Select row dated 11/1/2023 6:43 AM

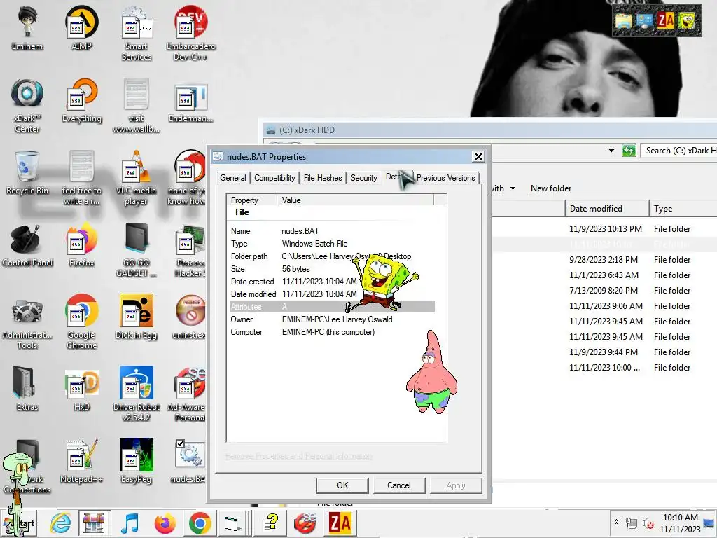(604, 275)
